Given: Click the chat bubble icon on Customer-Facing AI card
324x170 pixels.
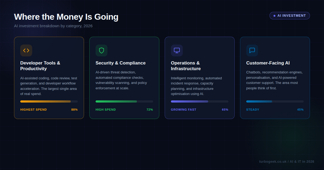Looking at the screenshot, I should [x=252, y=50].
